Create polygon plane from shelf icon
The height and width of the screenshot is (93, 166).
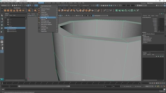(20, 10)
